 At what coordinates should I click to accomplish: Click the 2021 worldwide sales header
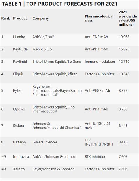(128, 18)
